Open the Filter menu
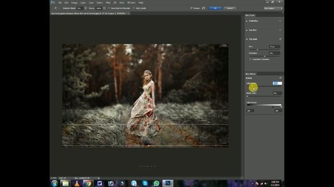Viewport: 334px width, 187px height. (x=108, y=3)
